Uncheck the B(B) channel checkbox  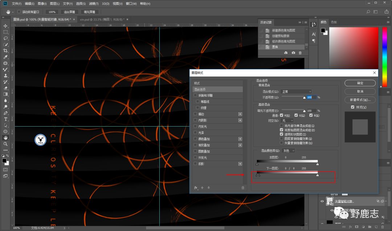coord(311,115)
